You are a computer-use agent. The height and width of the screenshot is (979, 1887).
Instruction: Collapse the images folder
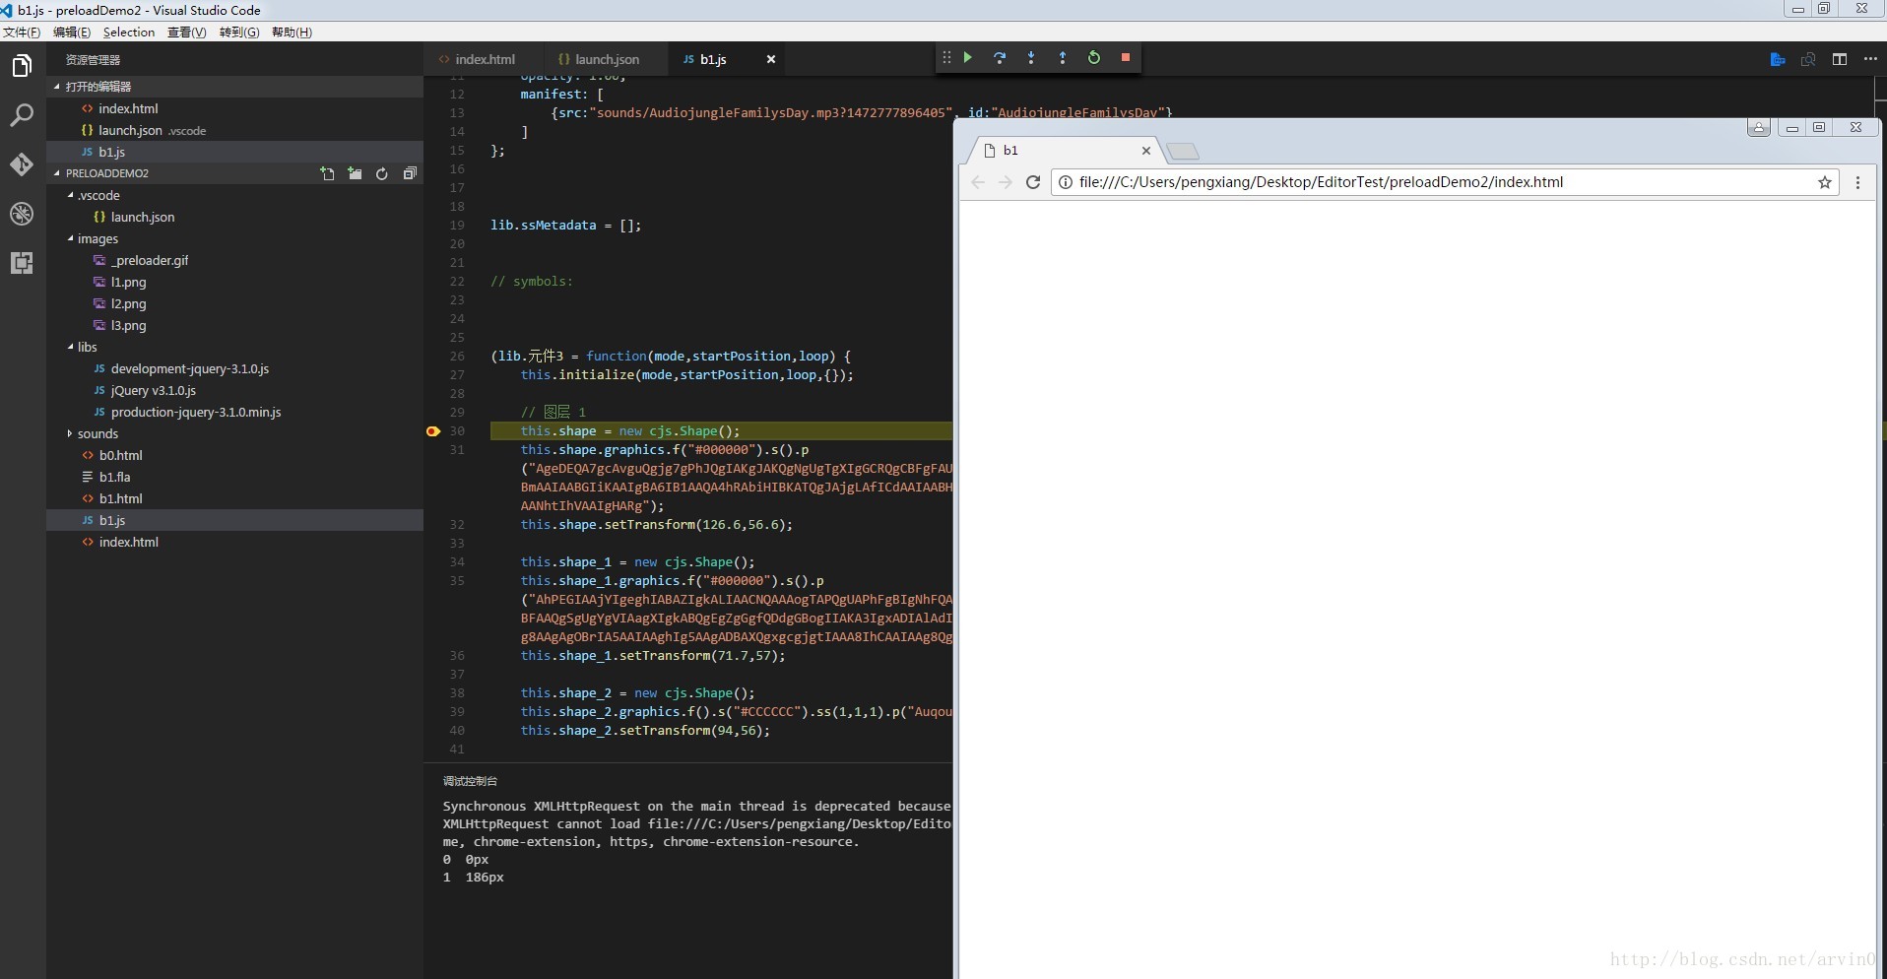[98, 239]
